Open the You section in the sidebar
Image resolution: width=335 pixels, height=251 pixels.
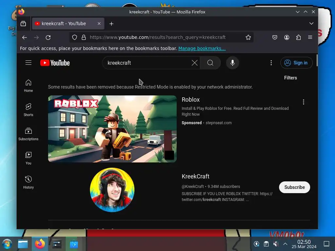pos(28,158)
